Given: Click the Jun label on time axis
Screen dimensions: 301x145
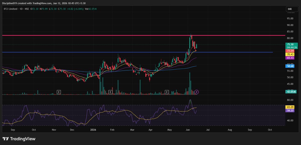Looking at the screenshot, I should 188,130.
